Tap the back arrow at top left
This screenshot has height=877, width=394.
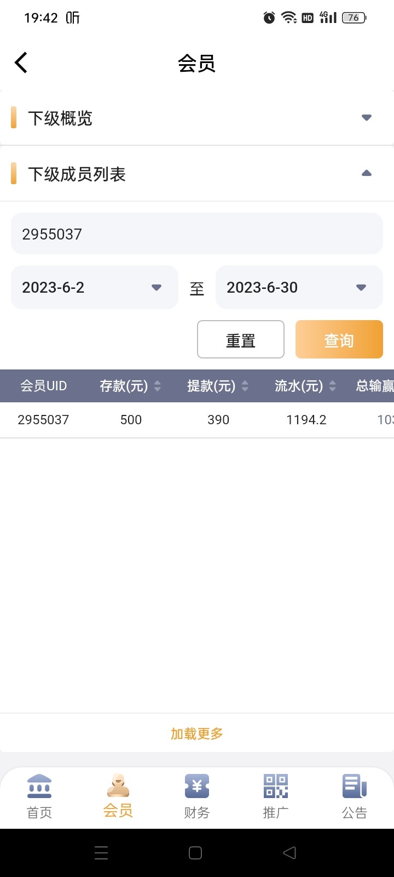click(21, 62)
